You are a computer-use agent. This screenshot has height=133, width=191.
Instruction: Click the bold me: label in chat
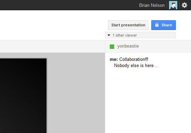[x=114, y=59]
